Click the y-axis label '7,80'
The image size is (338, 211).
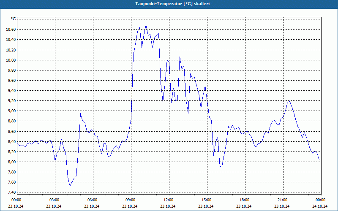coord(12,172)
